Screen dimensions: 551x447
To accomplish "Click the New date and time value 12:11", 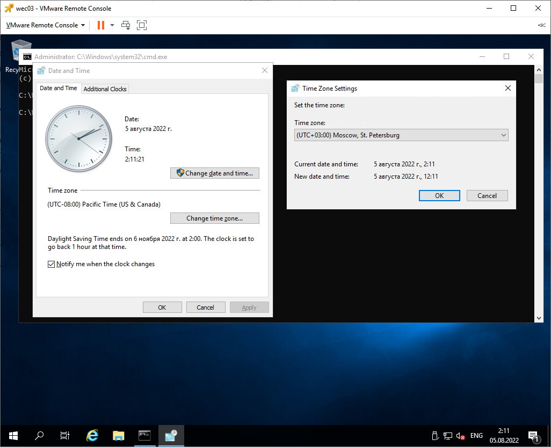I will (406, 176).
